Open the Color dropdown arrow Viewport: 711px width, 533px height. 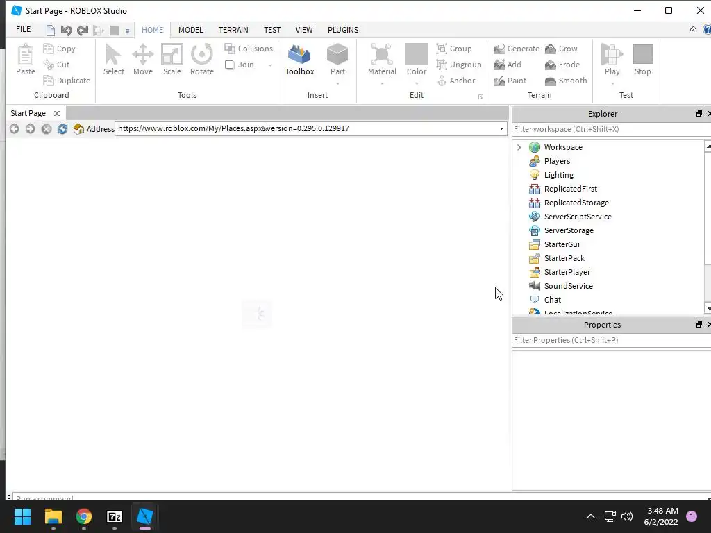417,83
